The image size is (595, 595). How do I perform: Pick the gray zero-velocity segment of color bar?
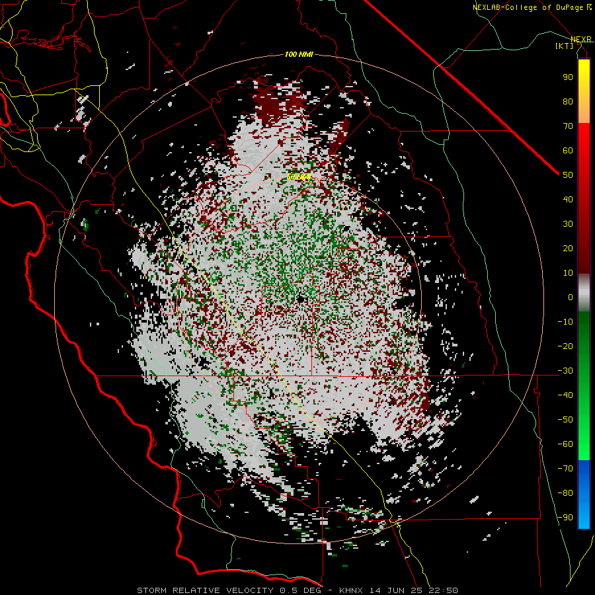pyautogui.click(x=584, y=293)
